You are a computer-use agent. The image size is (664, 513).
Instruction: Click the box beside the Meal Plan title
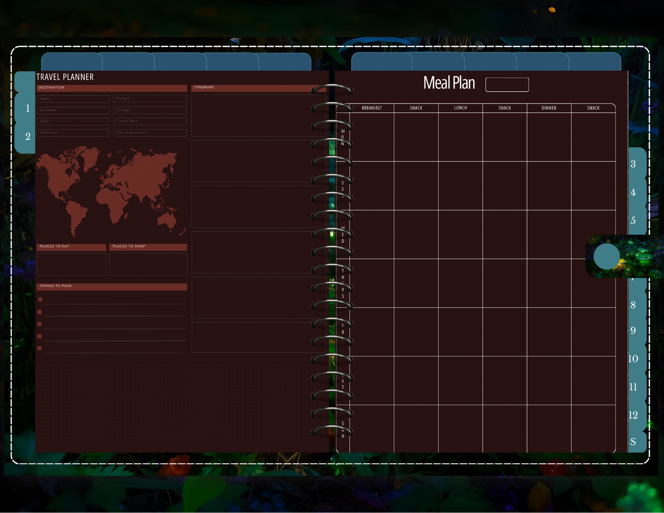507,85
